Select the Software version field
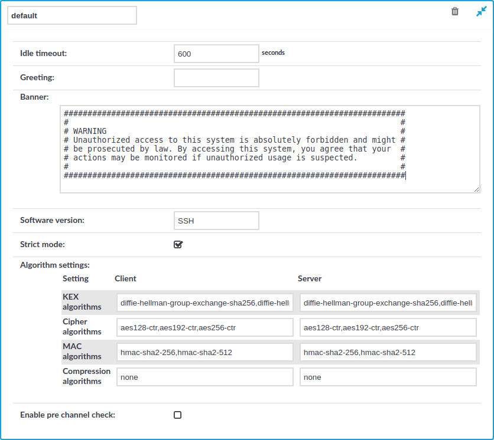 click(216, 221)
